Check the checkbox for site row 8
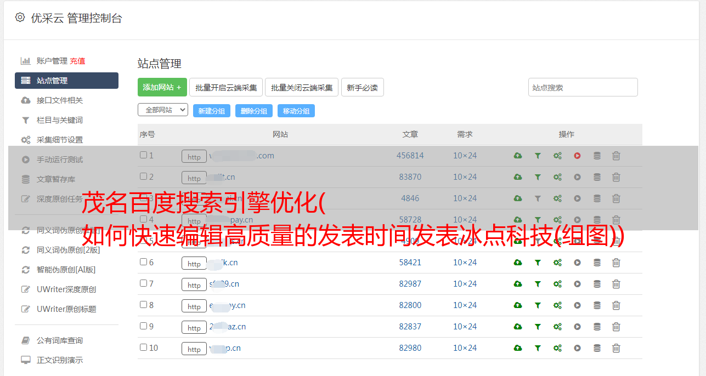The height and width of the screenshot is (376, 706). click(x=143, y=305)
